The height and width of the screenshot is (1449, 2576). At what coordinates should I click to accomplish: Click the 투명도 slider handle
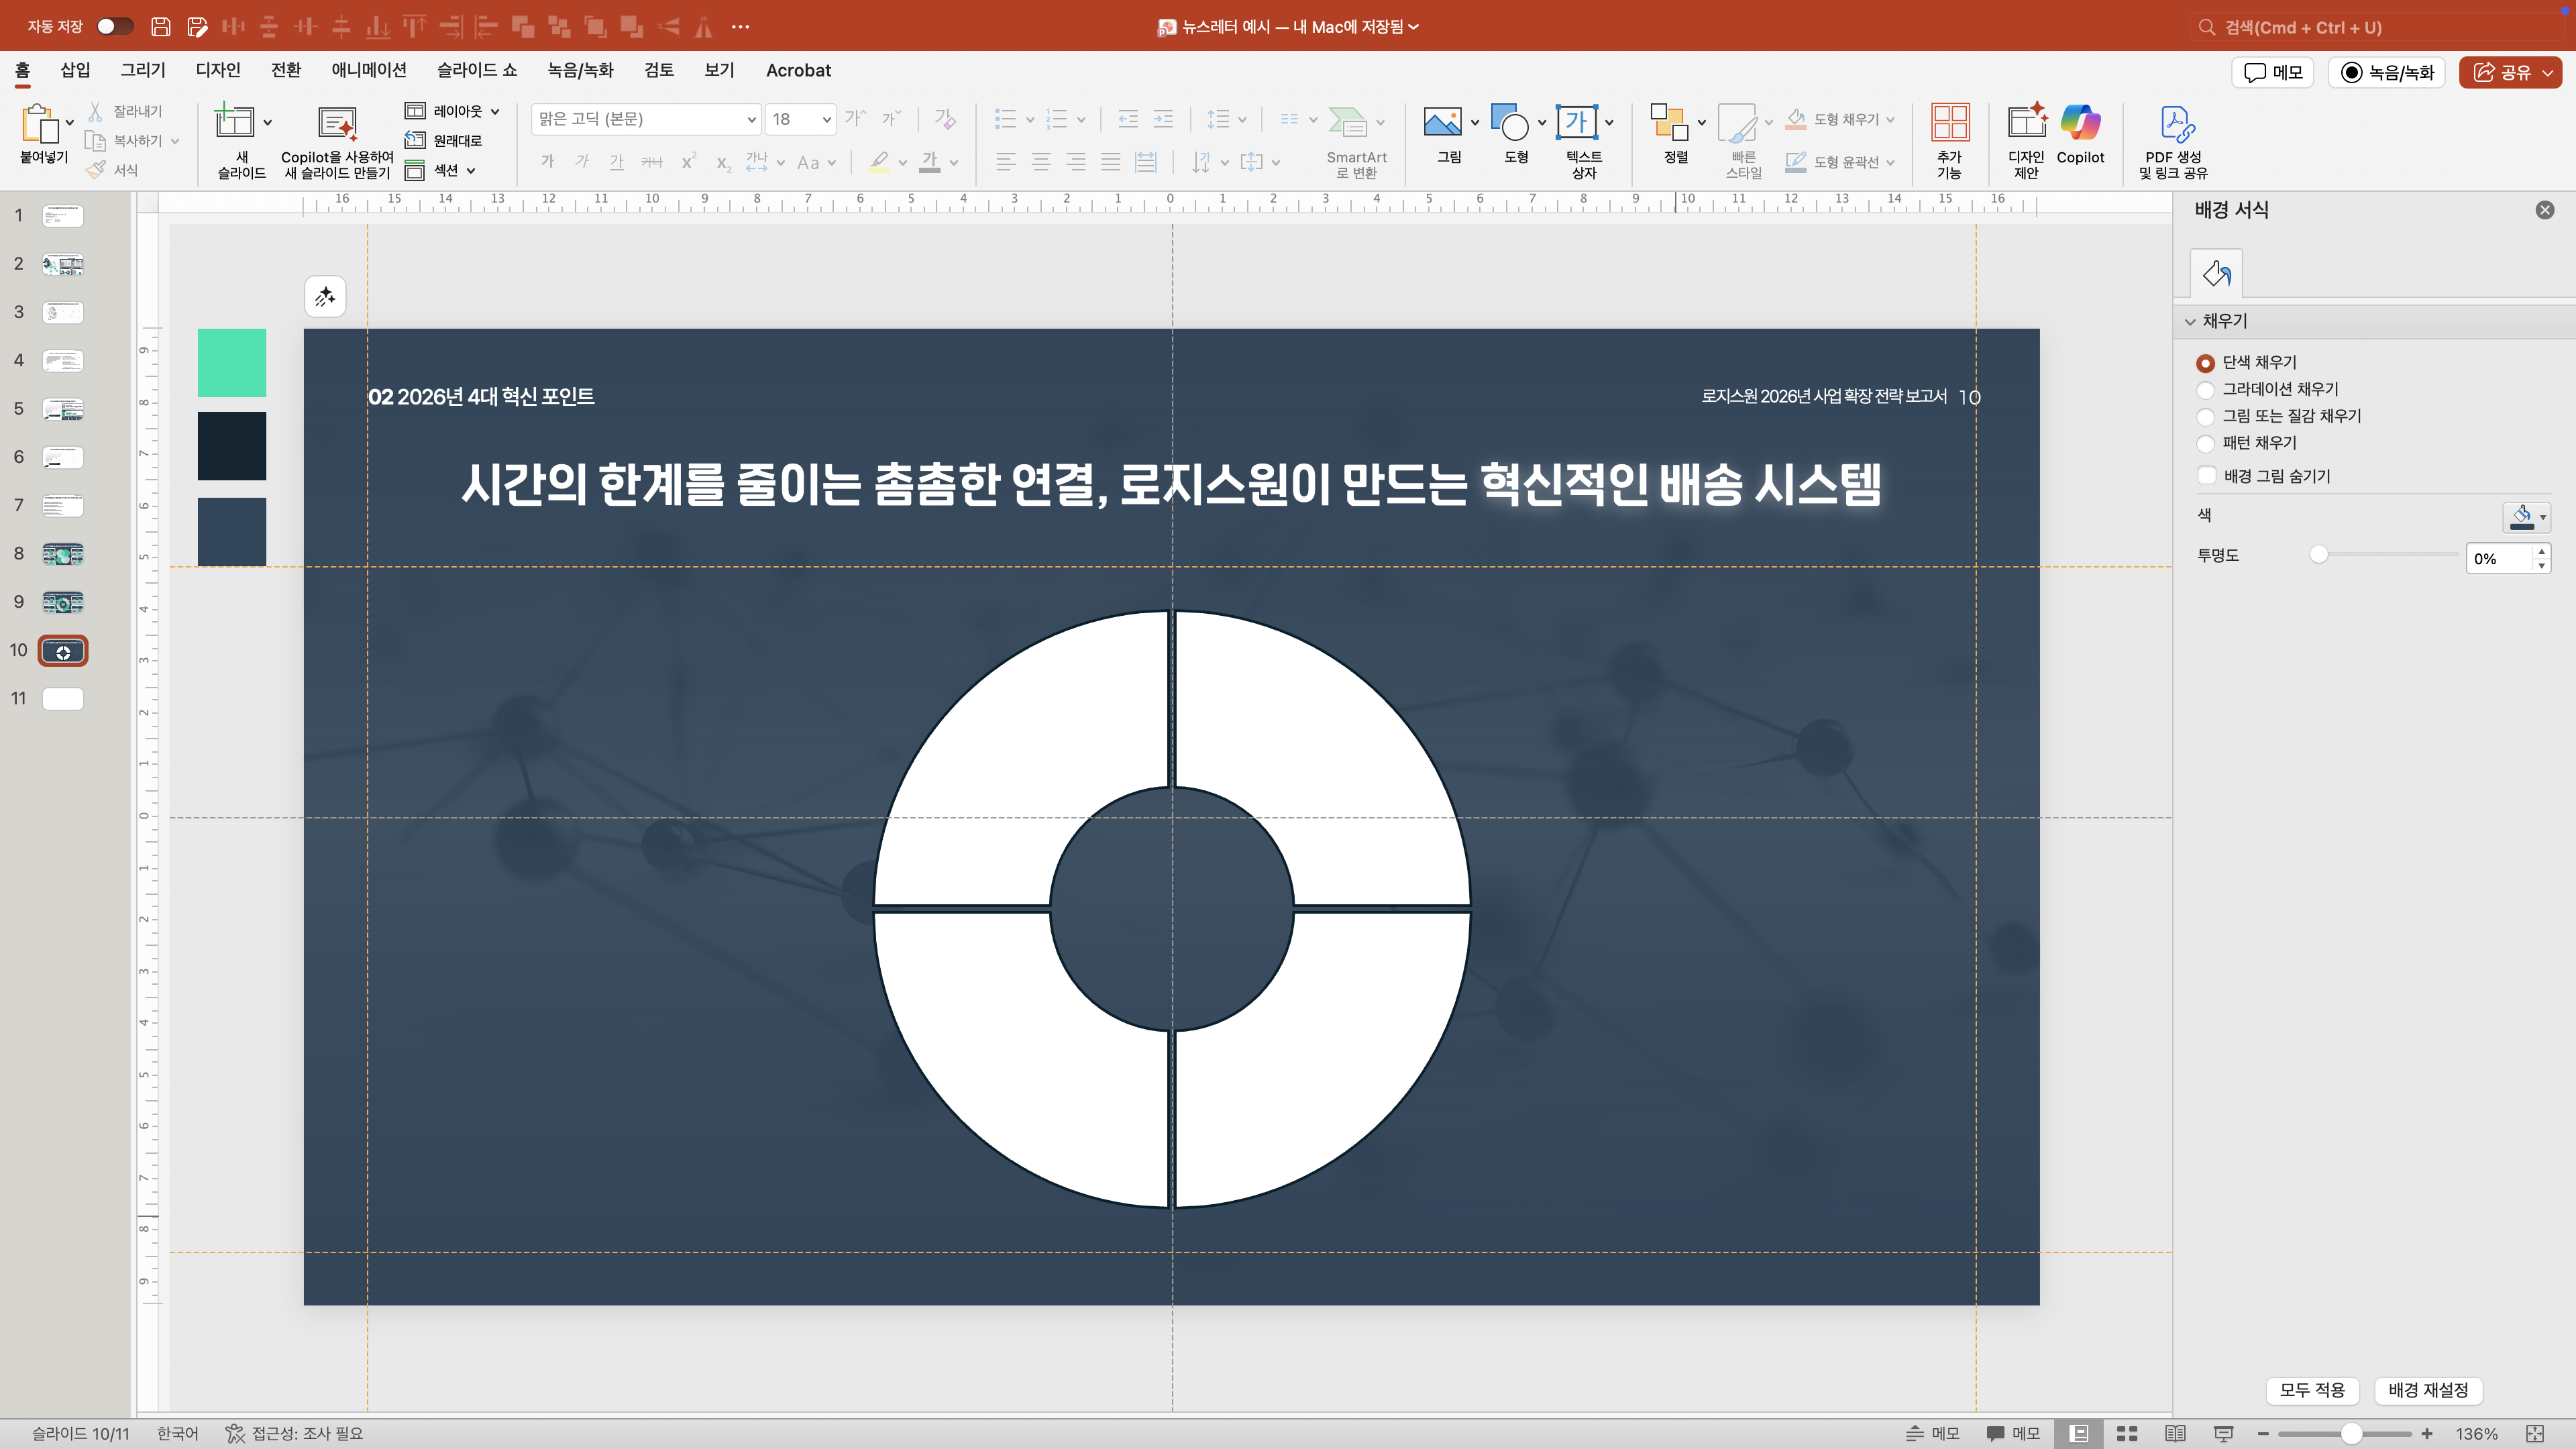(2319, 555)
